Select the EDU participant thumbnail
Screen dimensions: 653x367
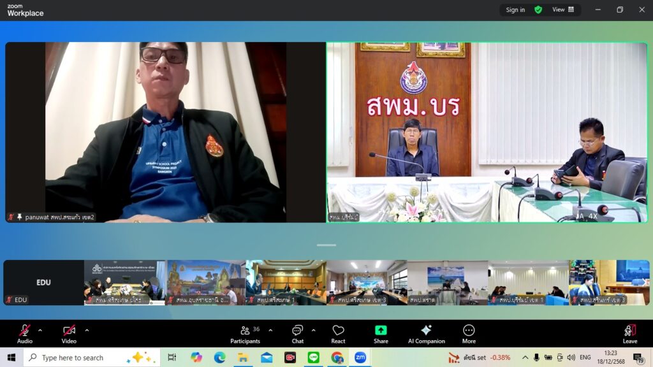tap(43, 282)
